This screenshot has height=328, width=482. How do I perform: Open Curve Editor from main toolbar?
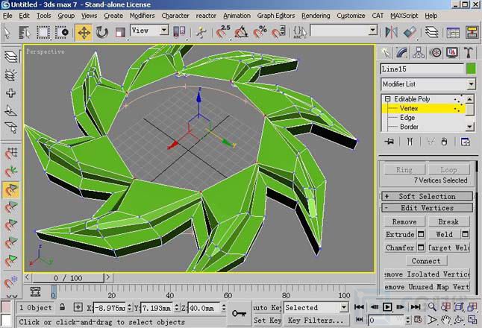(453, 32)
